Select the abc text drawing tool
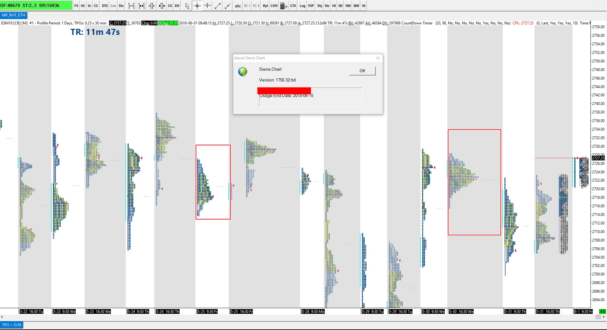The image size is (607, 330). (x=238, y=6)
